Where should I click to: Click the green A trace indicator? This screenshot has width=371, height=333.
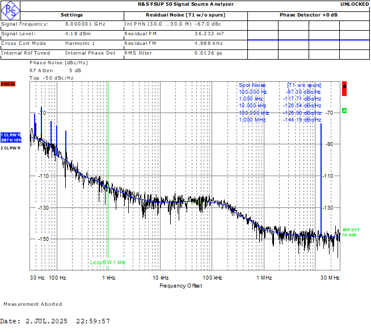pyautogui.click(x=344, y=110)
